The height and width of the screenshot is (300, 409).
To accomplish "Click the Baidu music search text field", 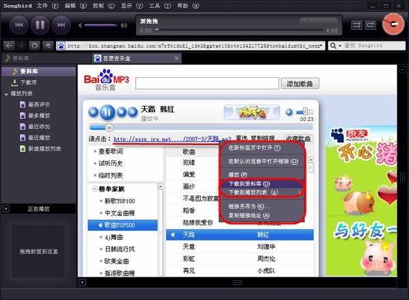I will 207,83.
